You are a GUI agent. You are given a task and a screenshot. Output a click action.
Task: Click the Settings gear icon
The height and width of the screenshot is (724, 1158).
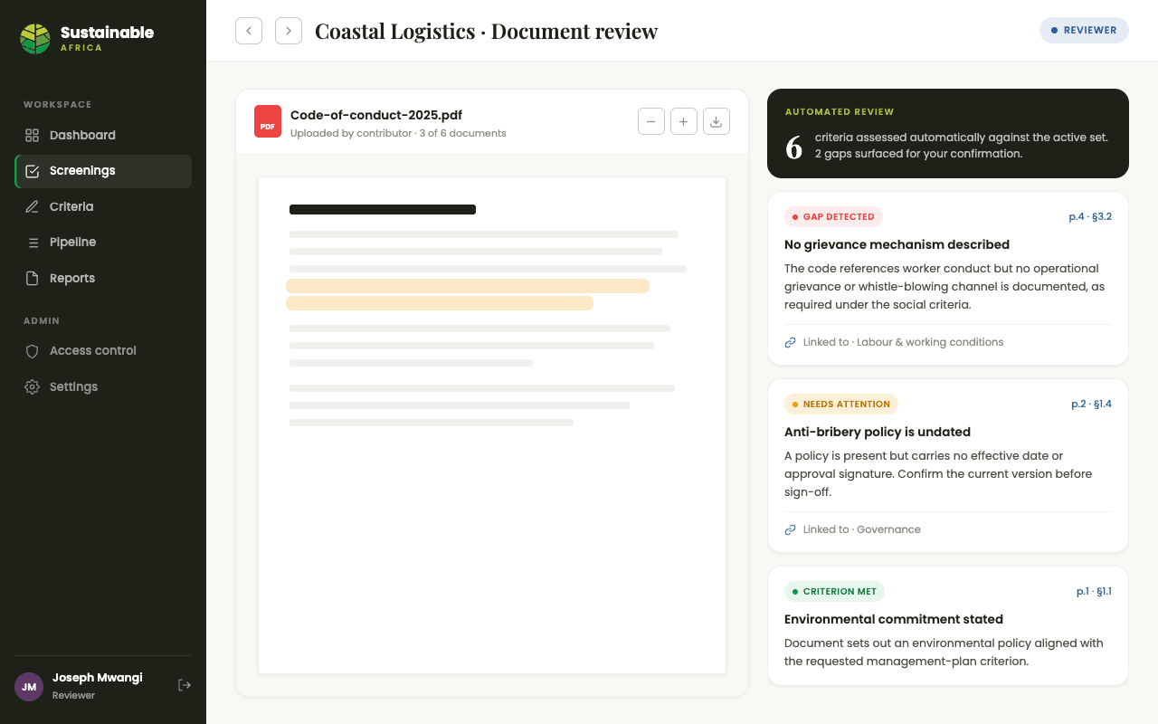point(32,386)
